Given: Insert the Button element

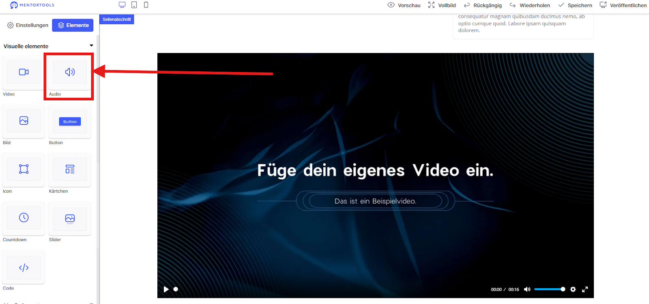Looking at the screenshot, I should [x=70, y=121].
